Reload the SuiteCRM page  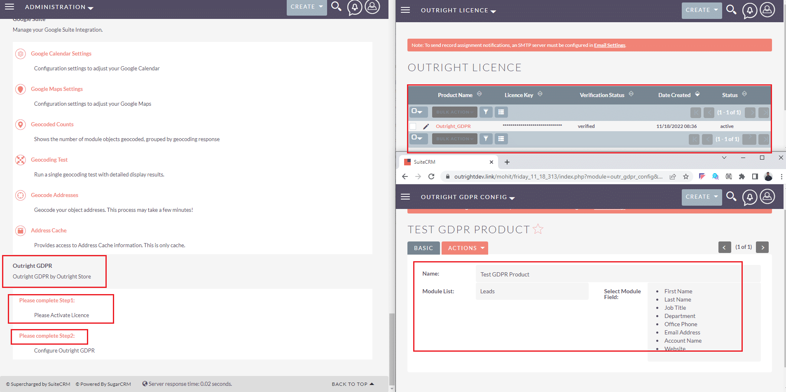point(431,176)
